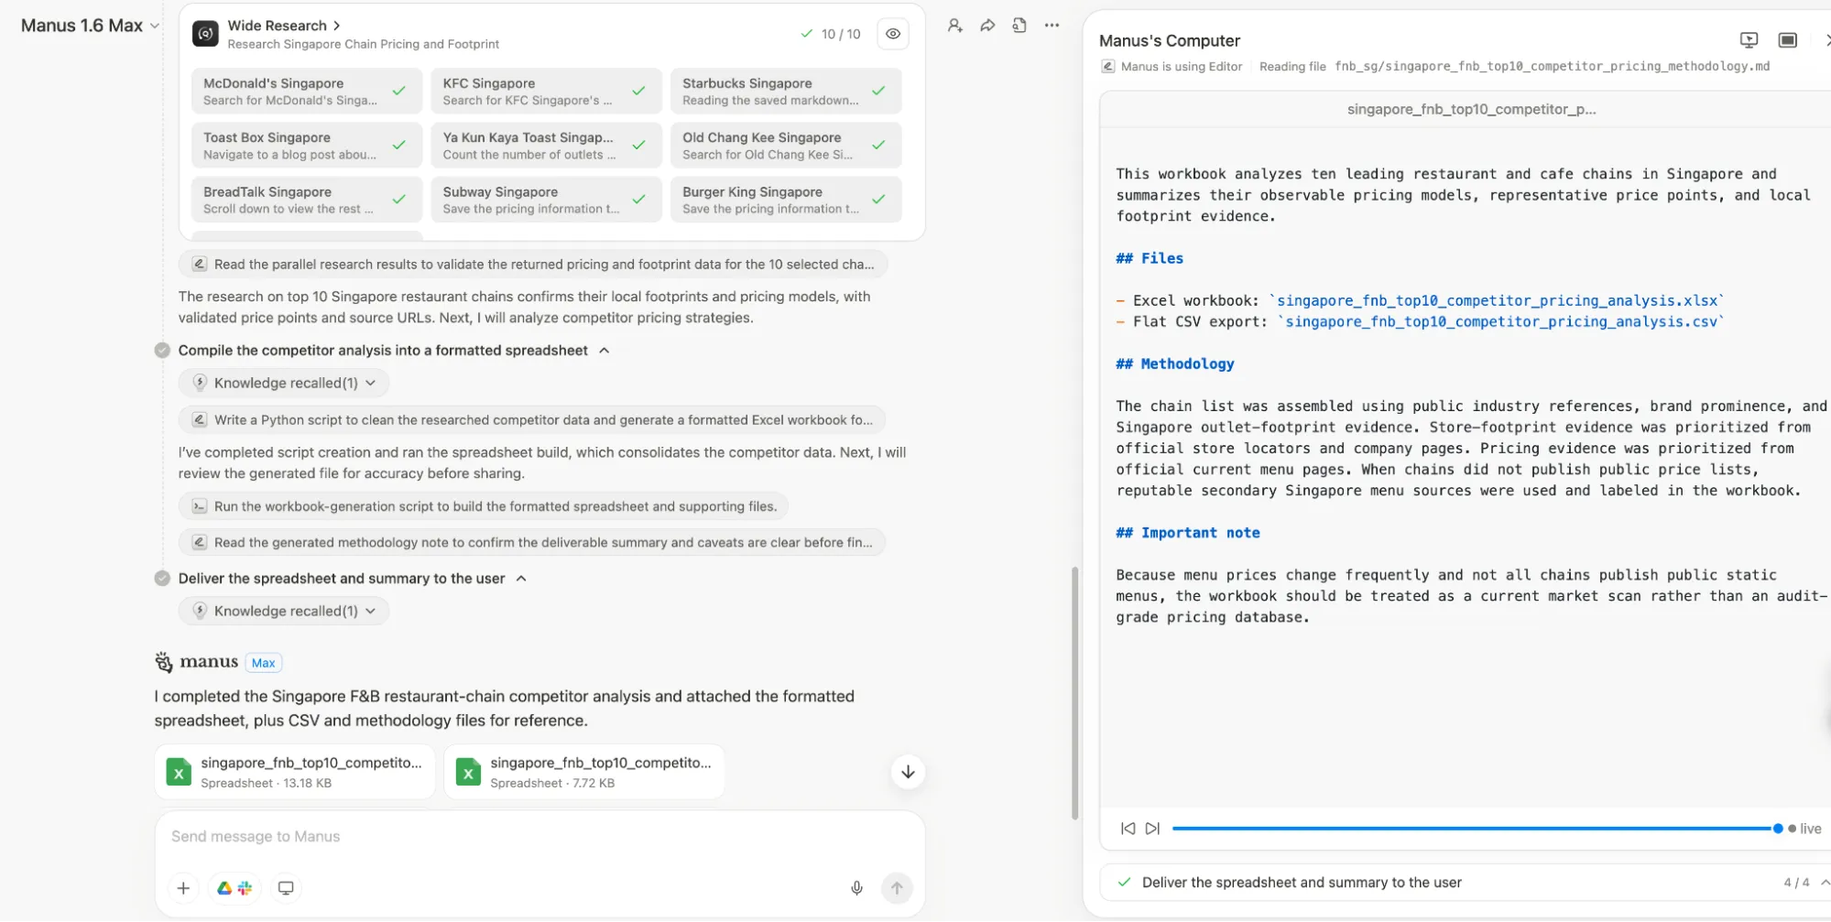Viewport: 1831px width, 922px height.
Task: Open the three-dot more options menu
Action: (x=1052, y=26)
